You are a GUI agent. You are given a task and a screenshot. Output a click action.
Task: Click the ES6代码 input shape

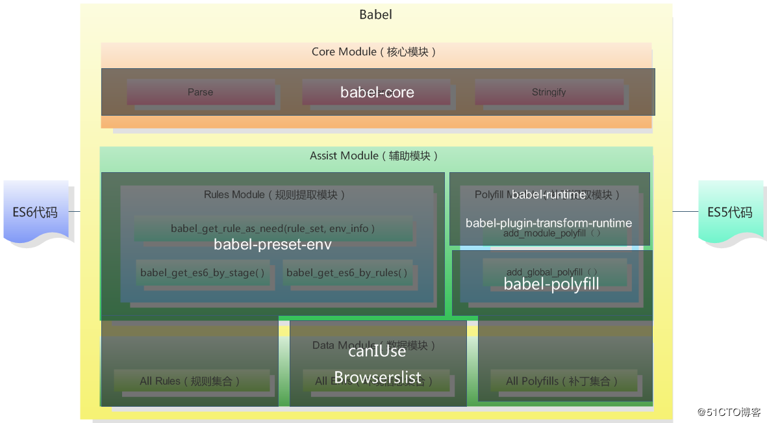pyautogui.click(x=36, y=212)
